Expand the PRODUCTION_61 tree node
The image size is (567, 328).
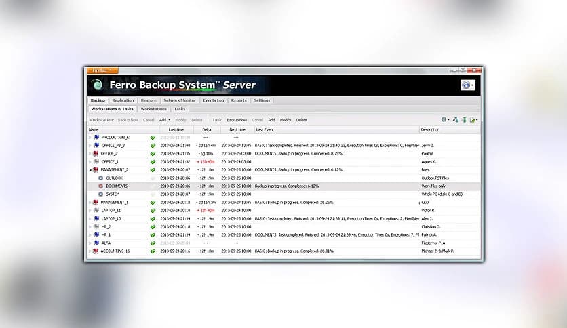tap(90, 138)
